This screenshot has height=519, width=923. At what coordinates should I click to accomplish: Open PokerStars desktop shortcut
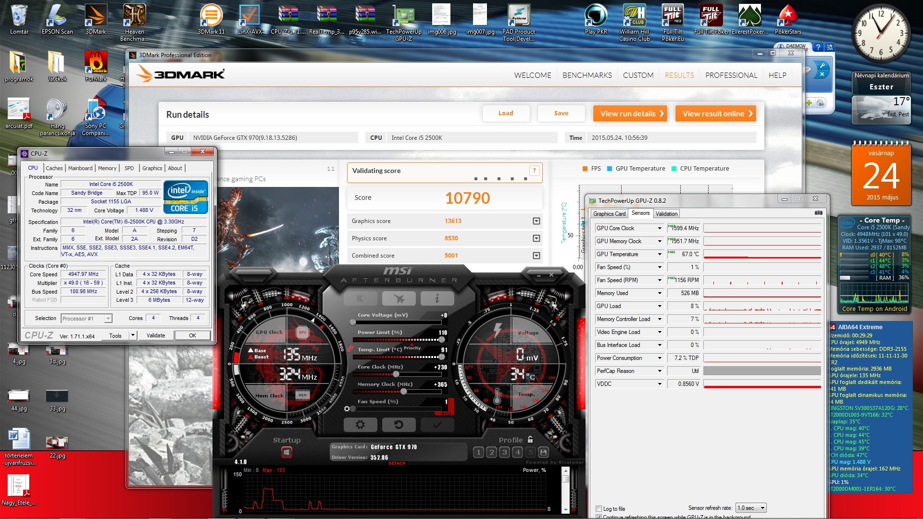pyautogui.click(x=788, y=19)
